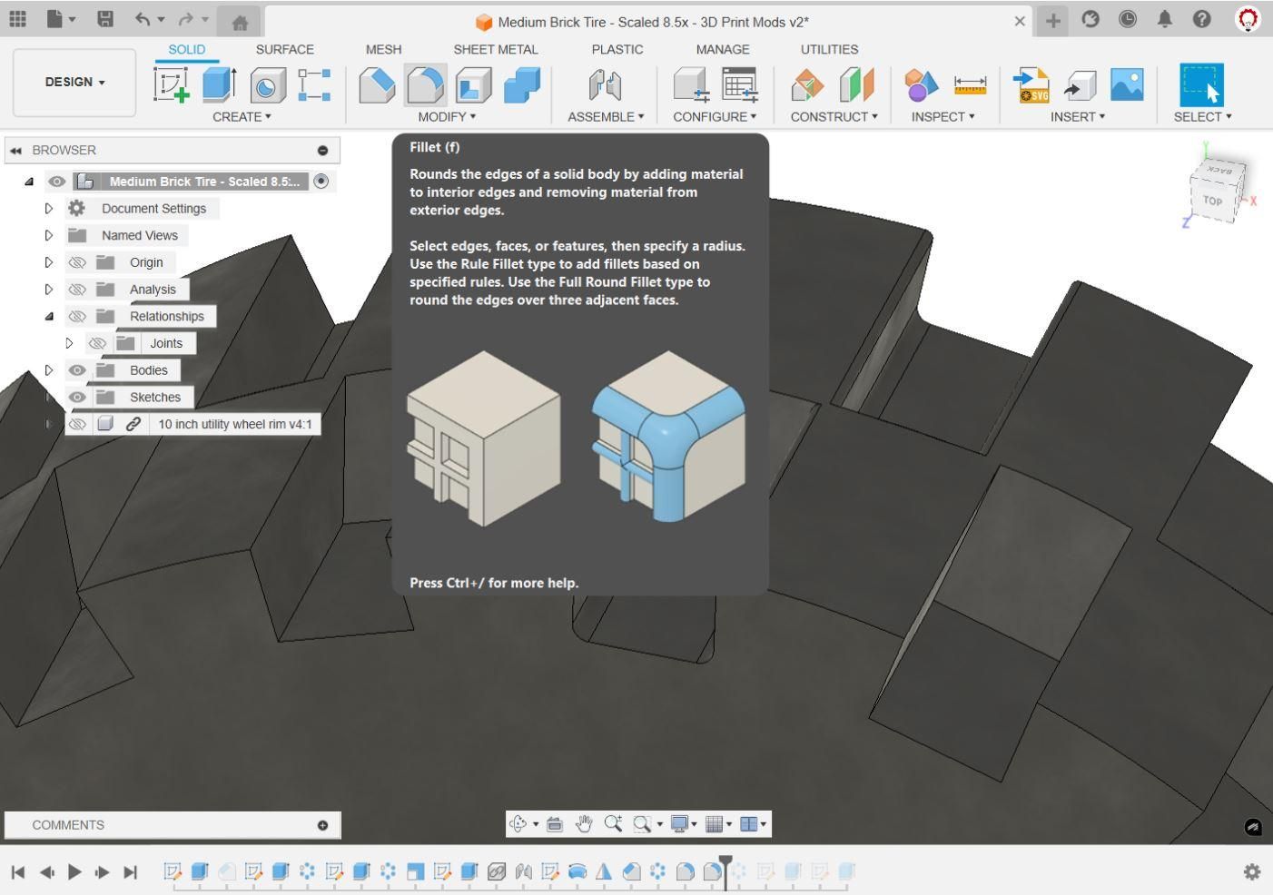Switch to the SURFACE tab

(x=284, y=50)
